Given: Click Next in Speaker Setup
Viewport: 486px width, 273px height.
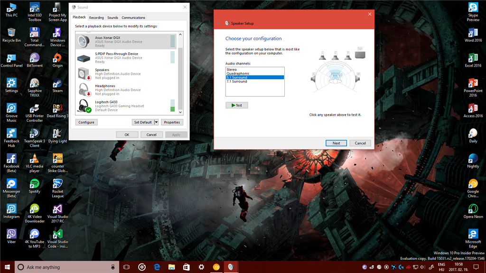Looking at the screenshot, I should point(336,143).
